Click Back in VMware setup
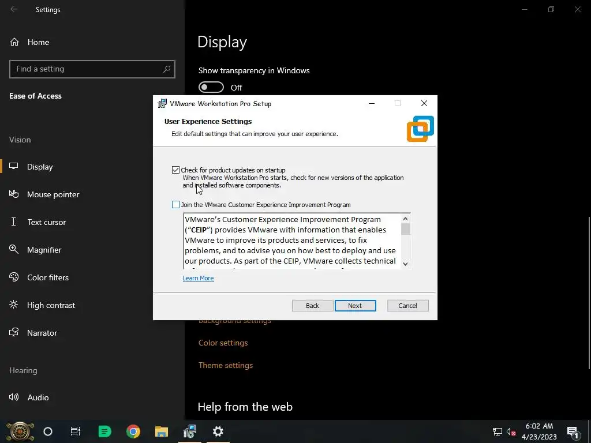Viewport: 591px width, 443px height. click(x=312, y=306)
